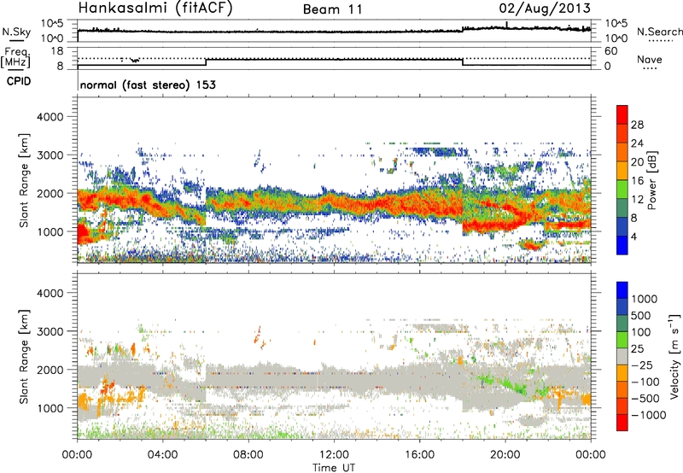Click the Slant Range label of the velocity panel
This screenshot has width=683, height=473.
coord(24,357)
